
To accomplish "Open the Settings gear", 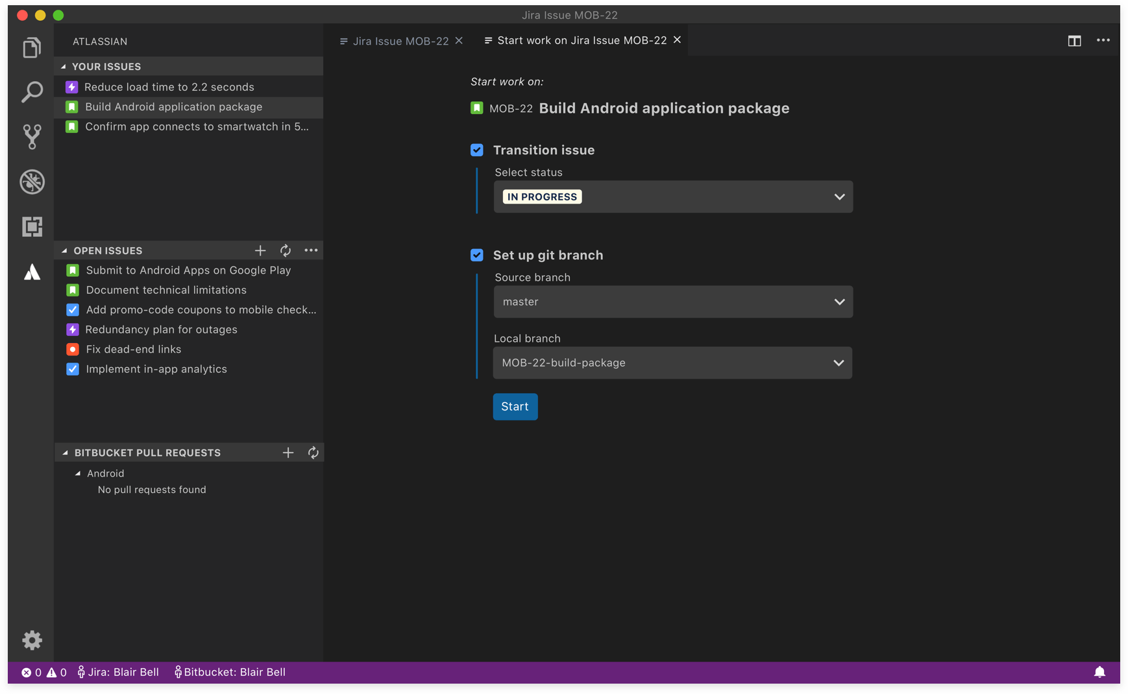I will pos(31,640).
